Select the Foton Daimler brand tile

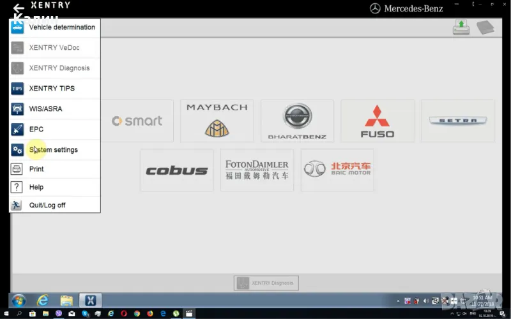tap(257, 170)
